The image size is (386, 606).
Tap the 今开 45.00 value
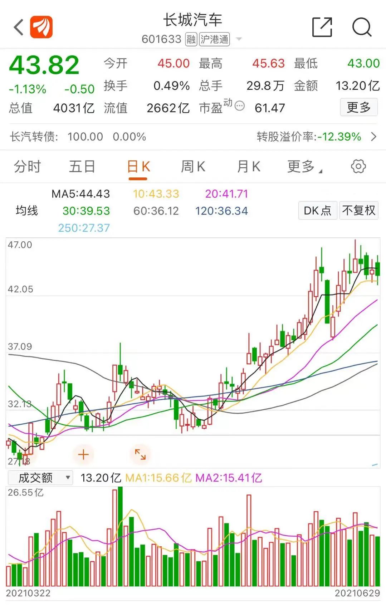174,64
